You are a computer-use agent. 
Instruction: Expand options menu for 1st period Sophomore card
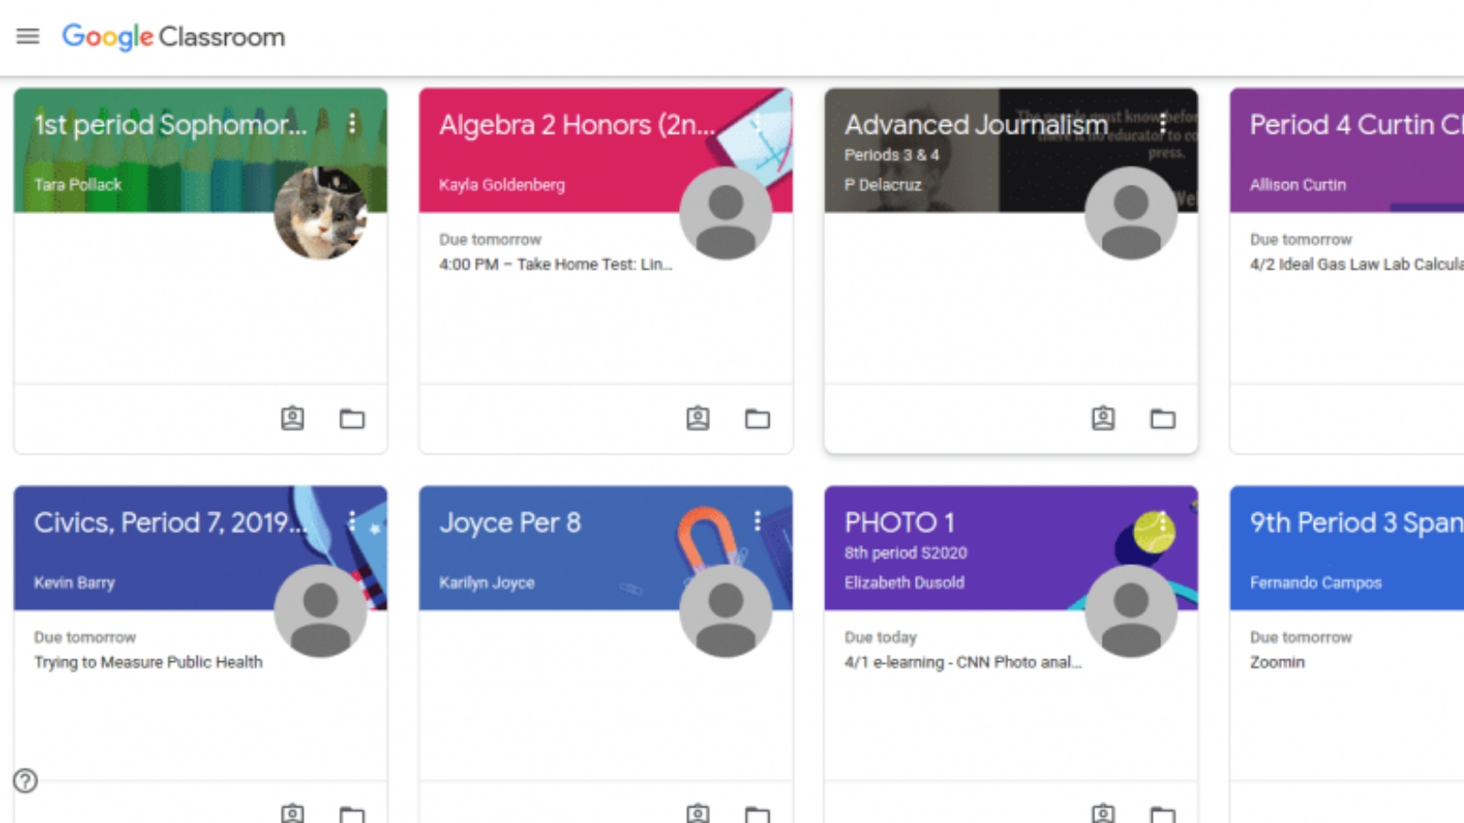[x=352, y=123]
